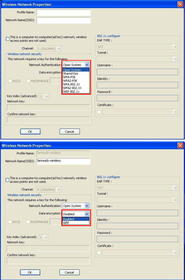Open Channel 1 (2412MHz) dropdown
The image size is (185, 280).
point(59,49)
